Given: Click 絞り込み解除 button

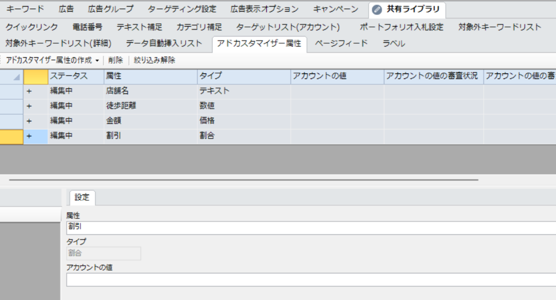Looking at the screenshot, I should (x=155, y=60).
